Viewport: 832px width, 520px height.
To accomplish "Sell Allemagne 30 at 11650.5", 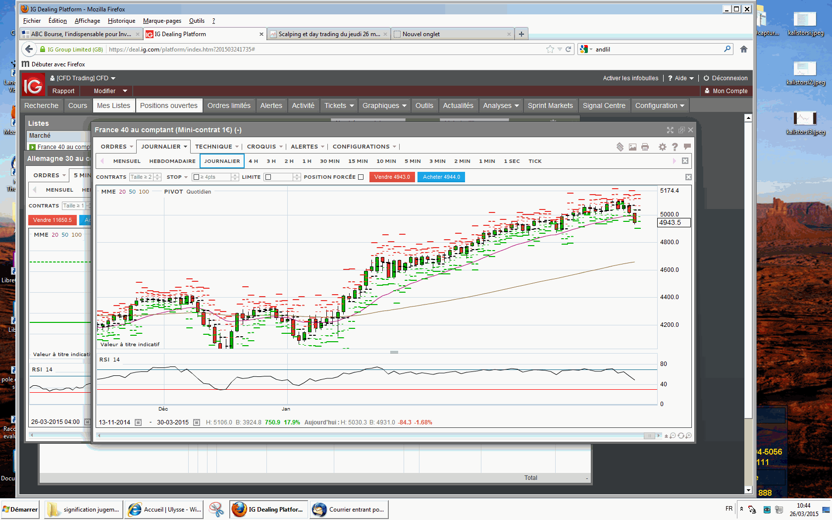I will [x=52, y=220].
